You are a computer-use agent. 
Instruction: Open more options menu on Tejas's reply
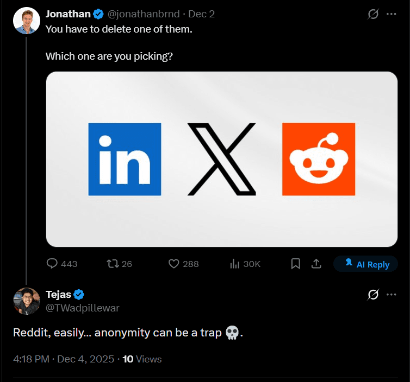(392, 295)
